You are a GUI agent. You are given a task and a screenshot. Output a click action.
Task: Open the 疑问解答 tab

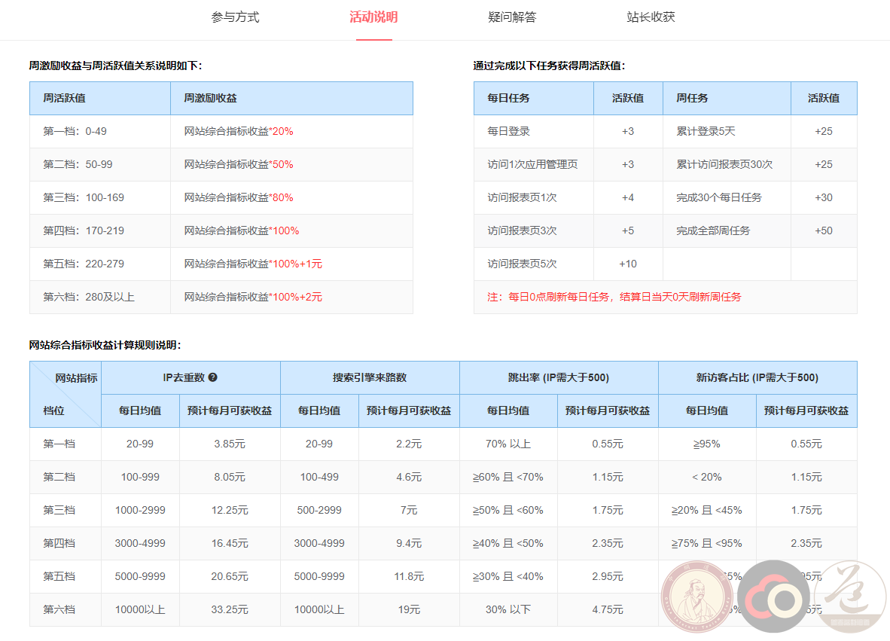click(x=512, y=17)
